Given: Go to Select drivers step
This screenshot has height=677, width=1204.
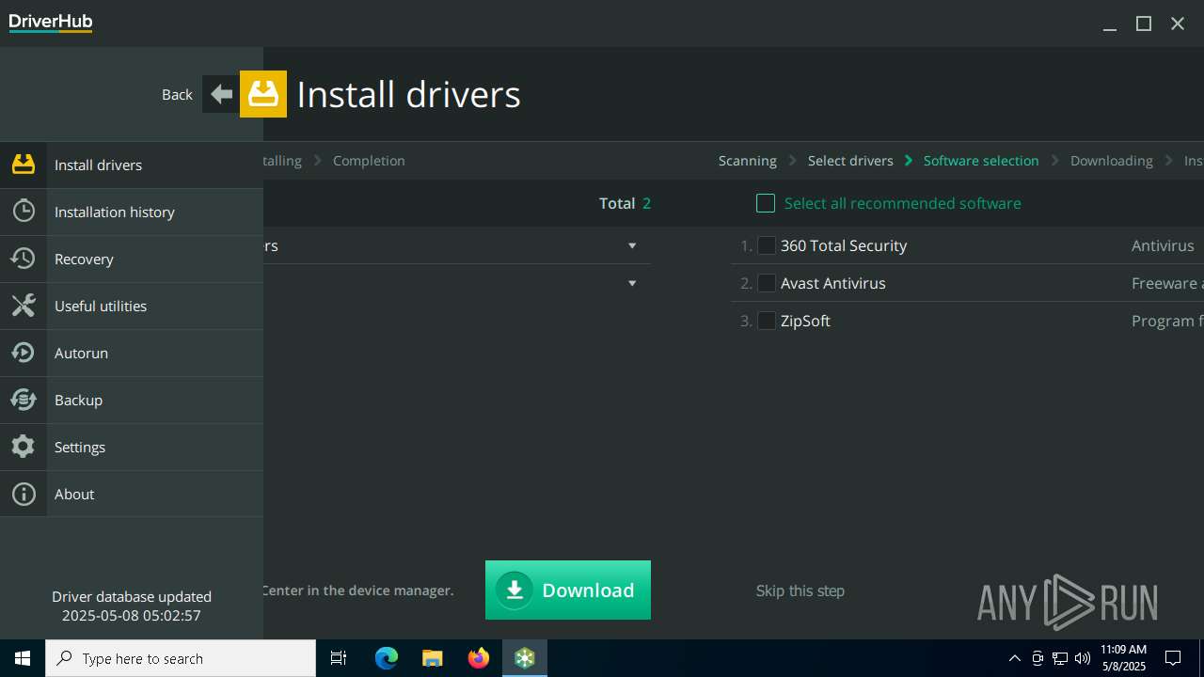Looking at the screenshot, I should (x=850, y=161).
